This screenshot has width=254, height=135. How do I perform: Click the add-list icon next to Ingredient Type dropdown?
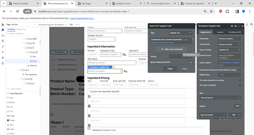[x=124, y=54]
